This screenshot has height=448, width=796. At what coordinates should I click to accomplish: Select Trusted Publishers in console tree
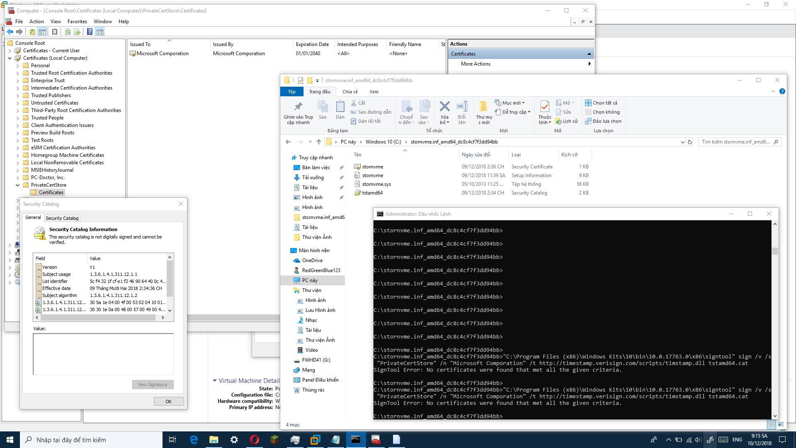pyautogui.click(x=51, y=95)
